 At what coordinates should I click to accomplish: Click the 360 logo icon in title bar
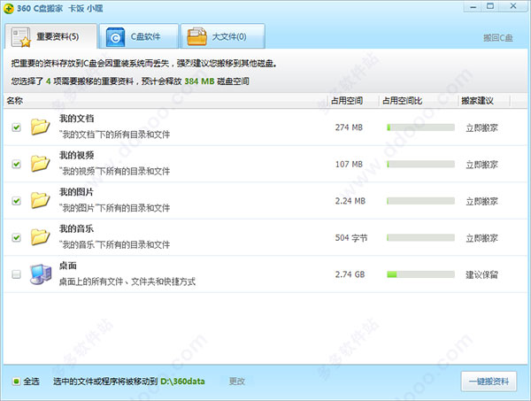pyautogui.click(x=9, y=9)
